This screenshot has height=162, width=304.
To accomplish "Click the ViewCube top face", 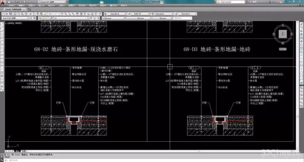I will pos(283,34).
